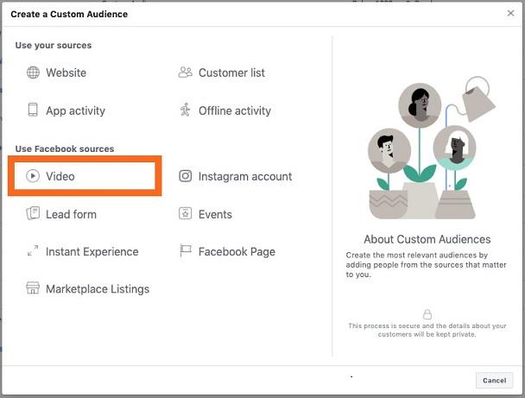Viewport: 525px width, 398px height.
Task: Select the Customer list source option
Action: click(231, 73)
